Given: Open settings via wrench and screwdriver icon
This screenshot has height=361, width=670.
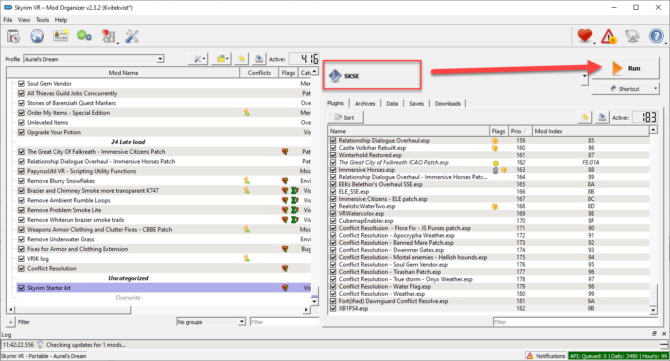Looking at the screenshot, I should (x=132, y=36).
